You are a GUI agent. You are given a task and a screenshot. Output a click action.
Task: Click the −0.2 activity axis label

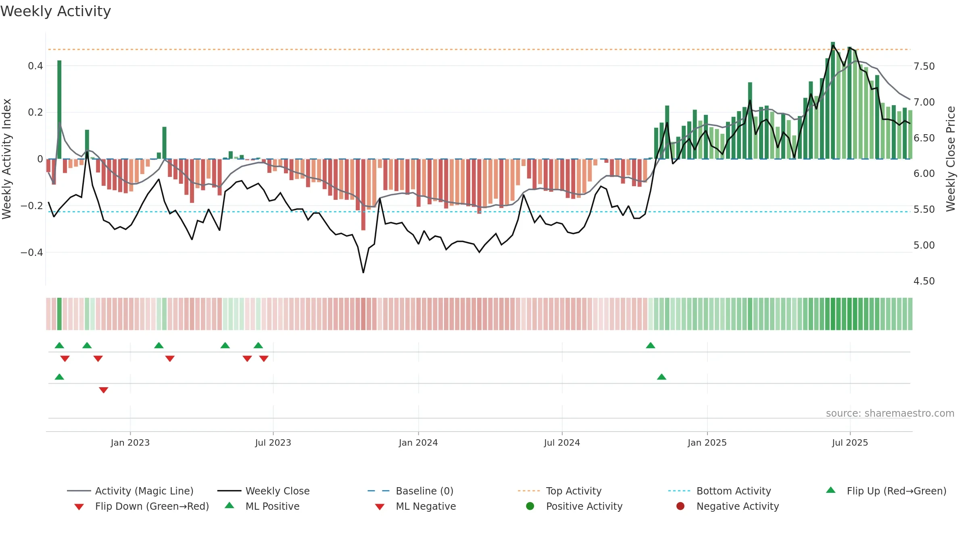(x=32, y=206)
